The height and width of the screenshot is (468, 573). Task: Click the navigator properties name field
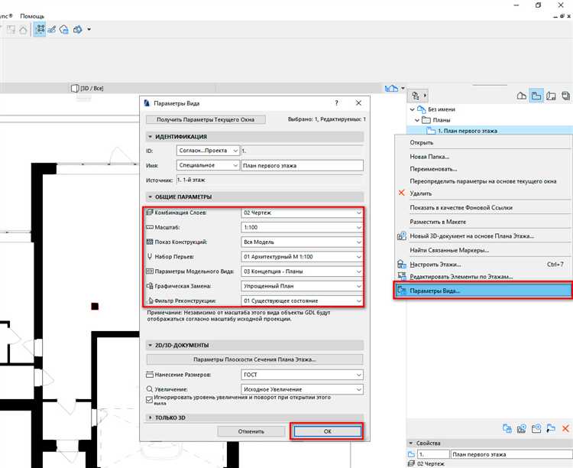(x=511, y=454)
